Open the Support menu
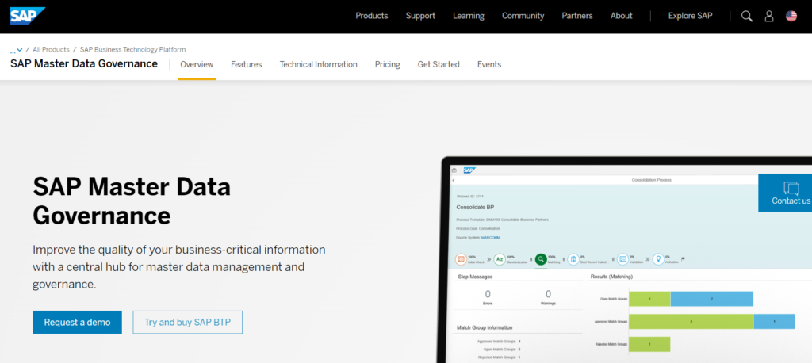 pyautogui.click(x=420, y=16)
